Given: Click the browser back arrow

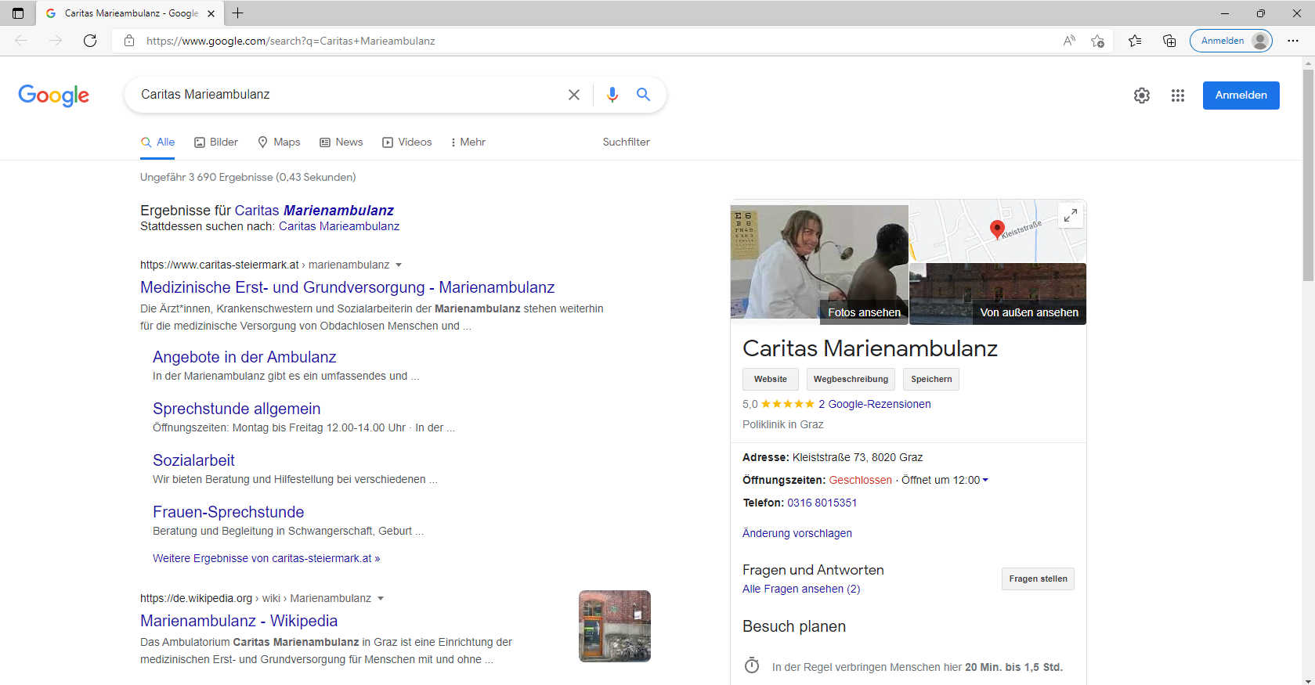Looking at the screenshot, I should [x=21, y=41].
